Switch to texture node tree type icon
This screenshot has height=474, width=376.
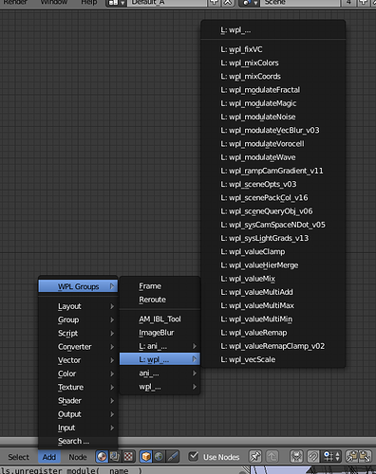point(128,457)
